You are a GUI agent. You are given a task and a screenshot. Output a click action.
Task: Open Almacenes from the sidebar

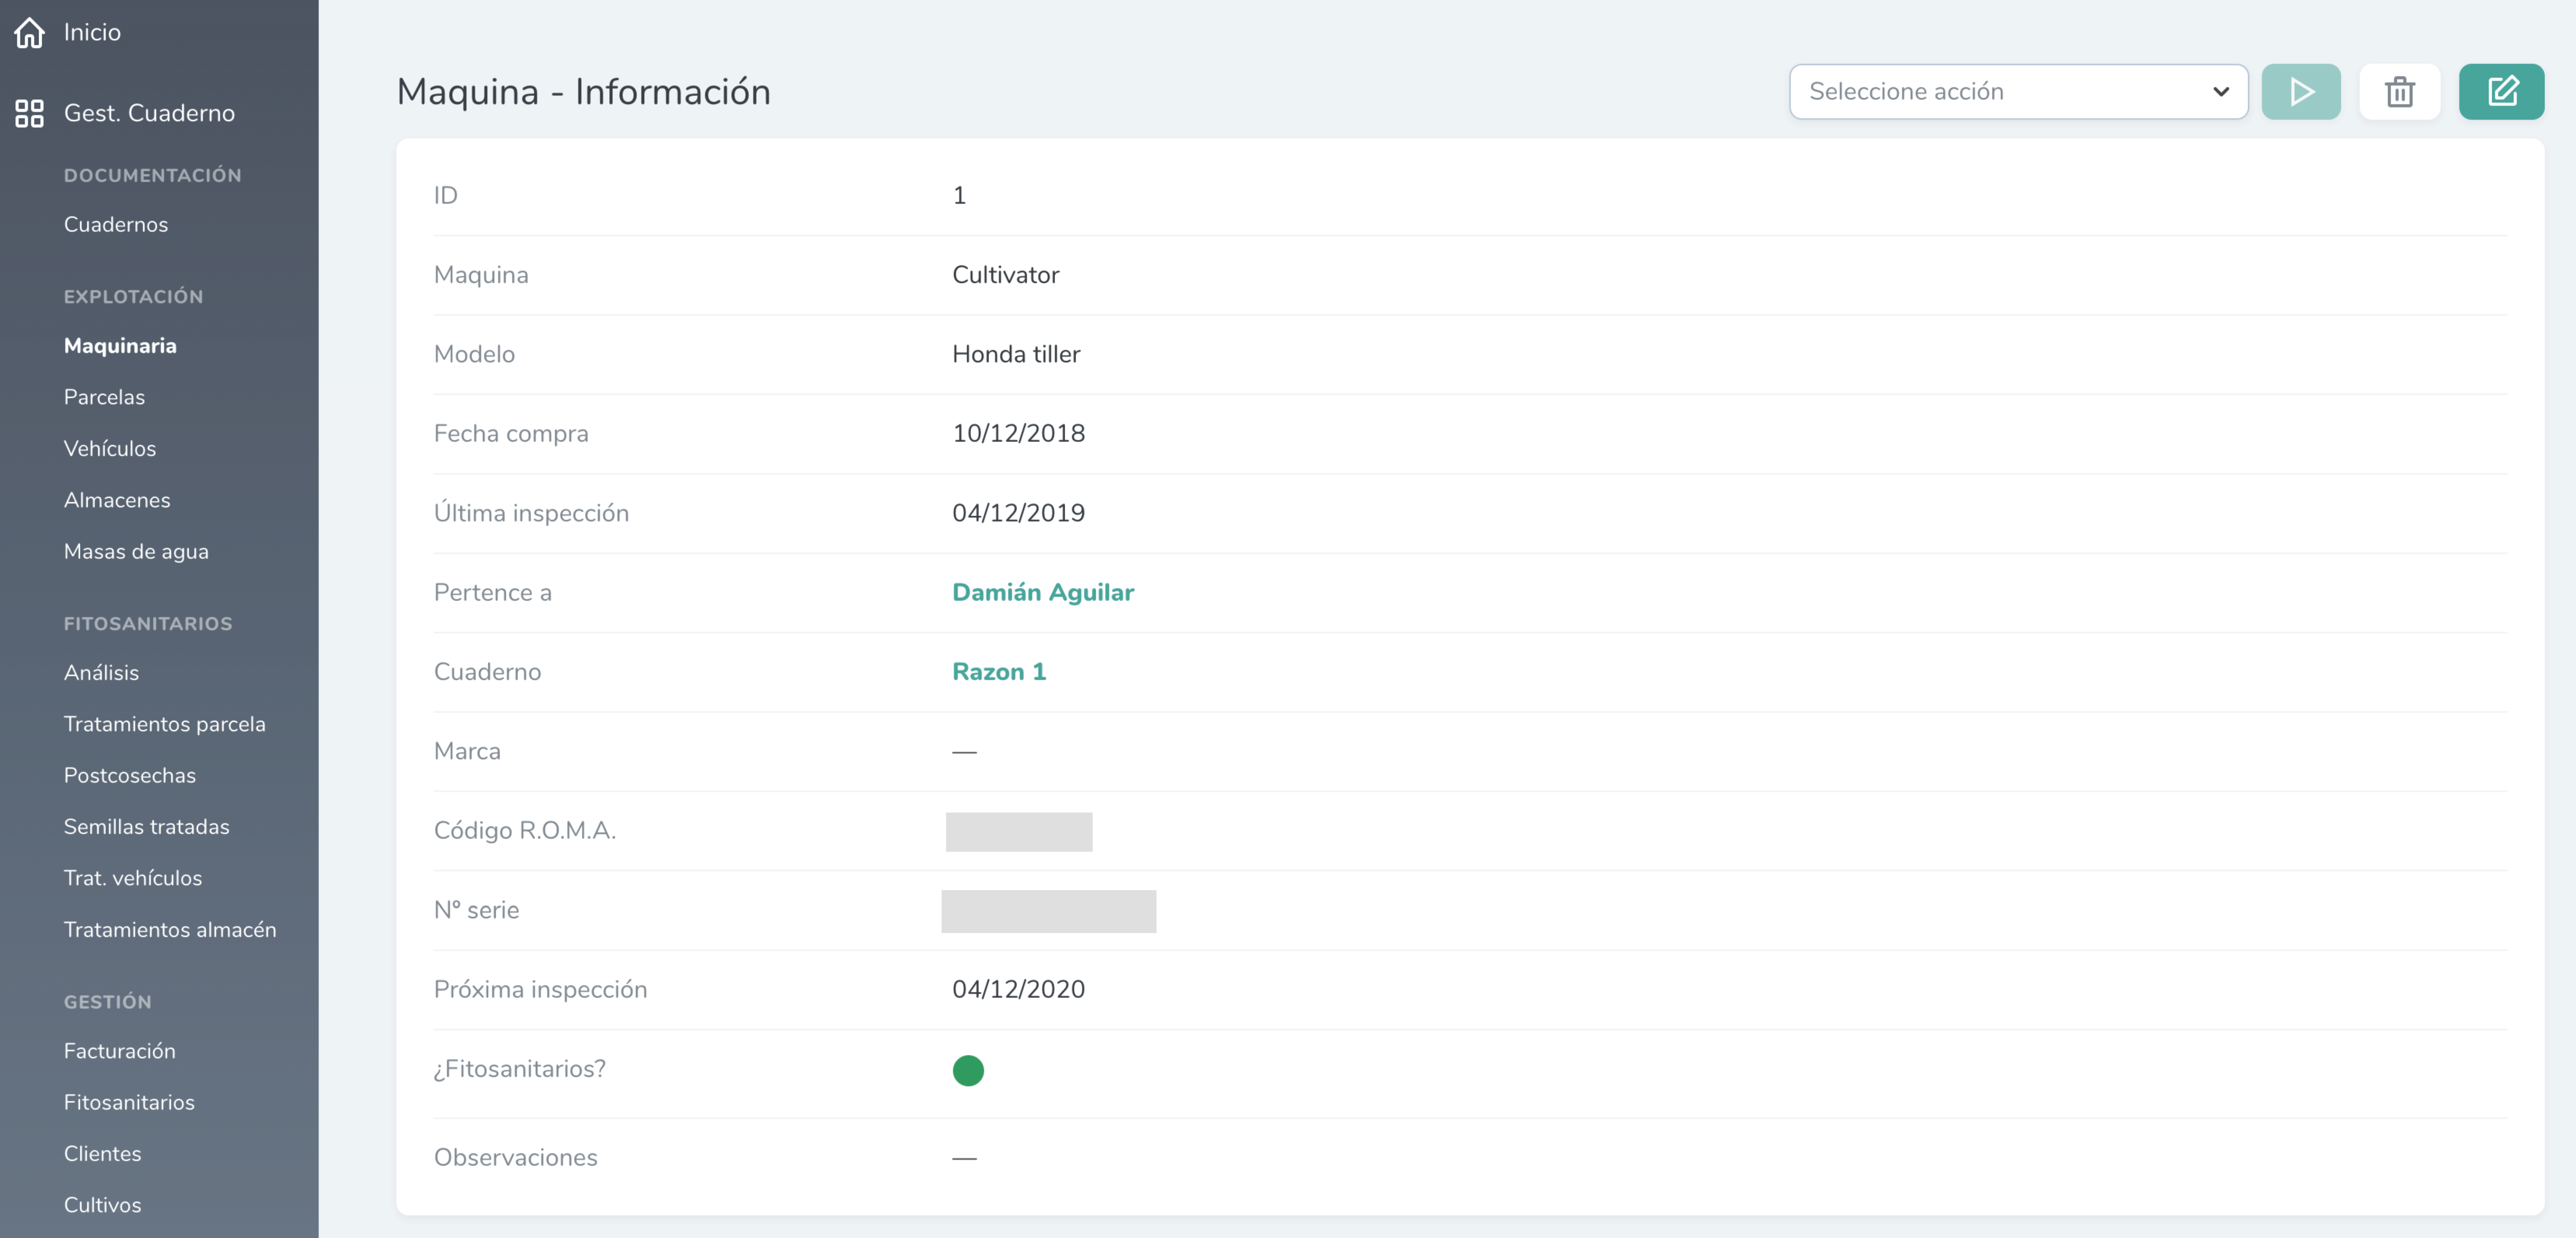click(x=117, y=500)
